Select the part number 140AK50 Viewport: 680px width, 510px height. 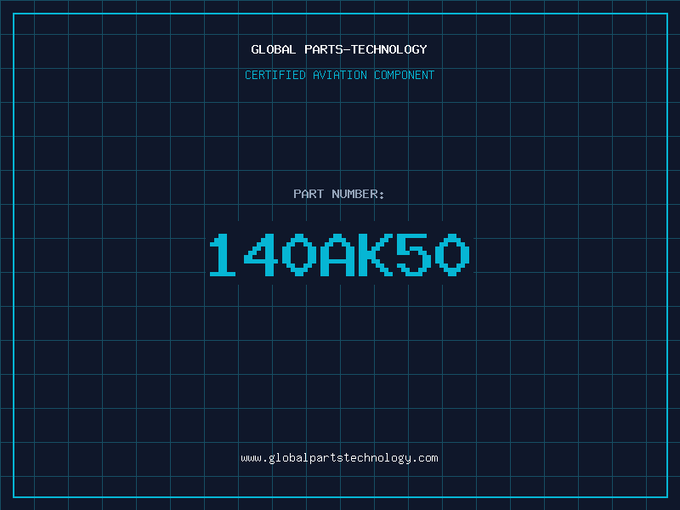[x=339, y=254]
